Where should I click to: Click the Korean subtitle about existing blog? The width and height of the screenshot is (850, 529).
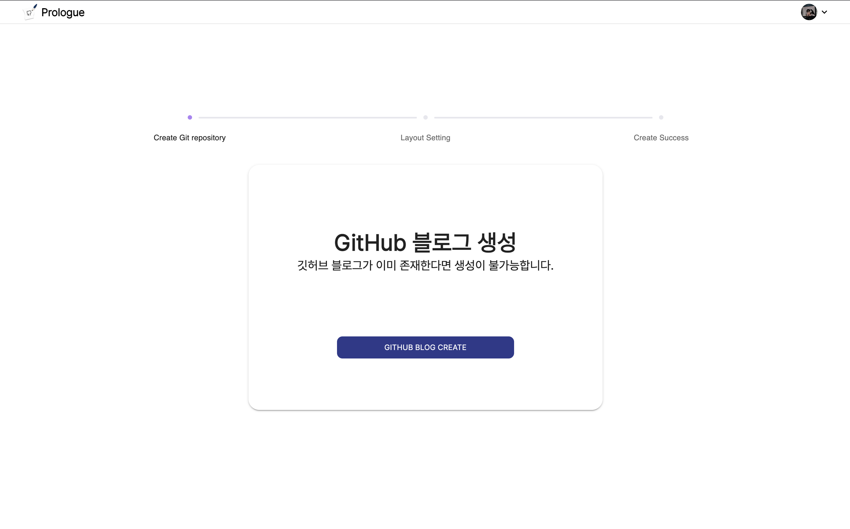click(425, 265)
